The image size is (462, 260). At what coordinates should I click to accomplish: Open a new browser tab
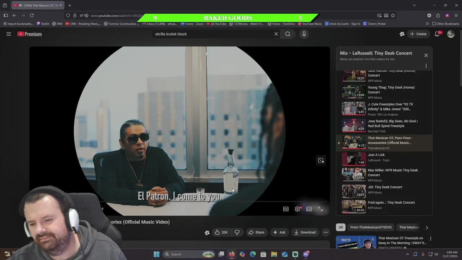coord(70,5)
